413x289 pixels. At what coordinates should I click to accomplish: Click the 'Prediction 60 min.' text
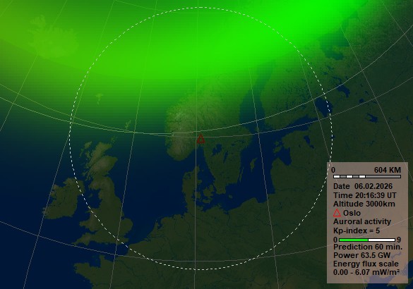point(368,247)
